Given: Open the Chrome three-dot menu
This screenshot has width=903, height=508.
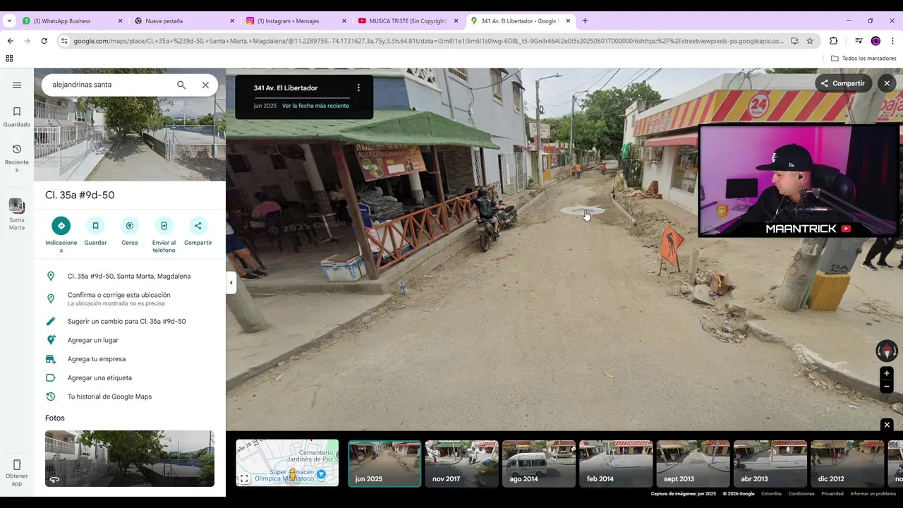Looking at the screenshot, I should (x=892, y=41).
